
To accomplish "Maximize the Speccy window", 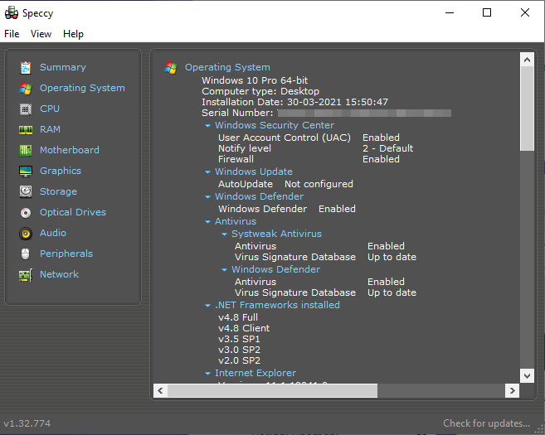I will tap(487, 13).
